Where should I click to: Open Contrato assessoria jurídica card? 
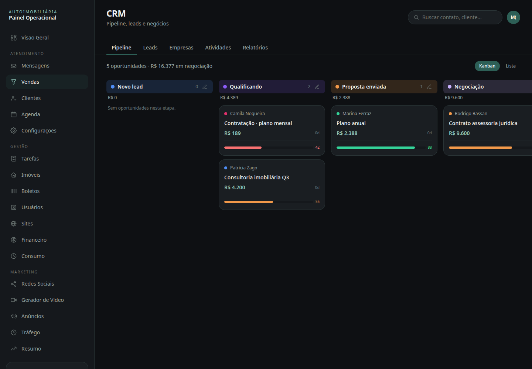pyautogui.click(x=488, y=131)
